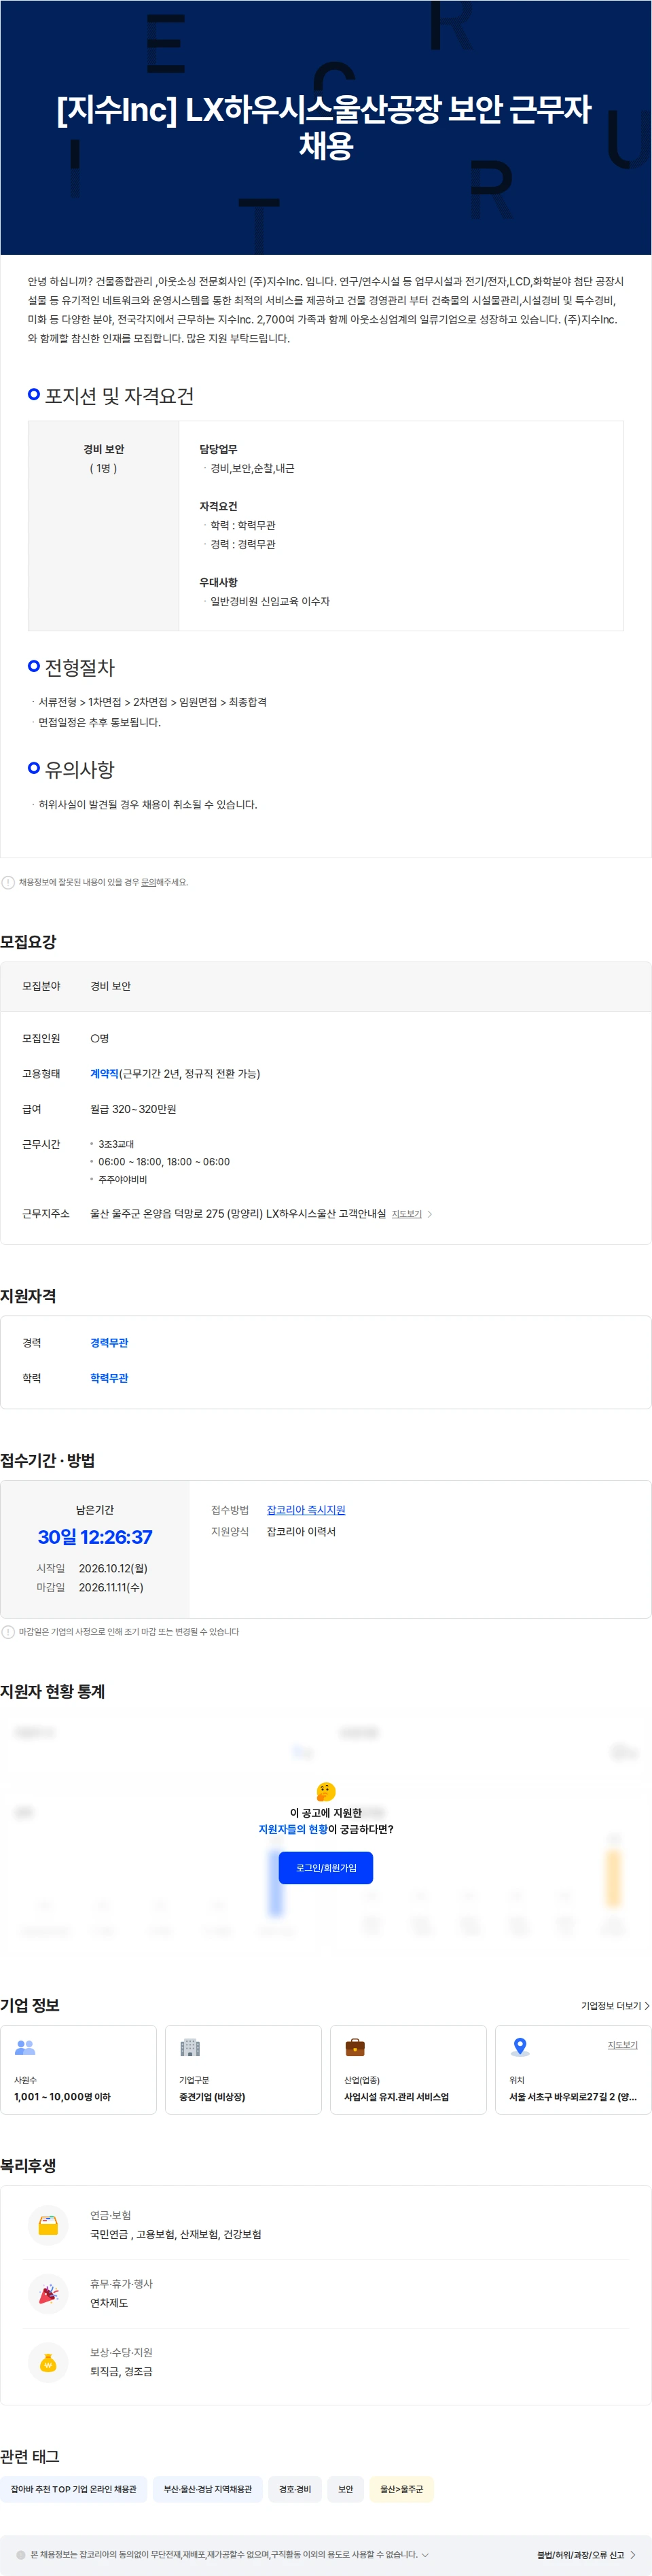652x2576 pixels.
Task: Select the 울산>울주군 tag
Action: pyautogui.click(x=401, y=2488)
